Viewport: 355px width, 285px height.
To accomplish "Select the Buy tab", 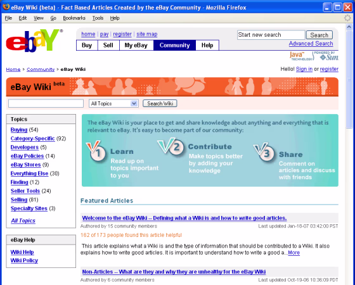I will pos(87,45).
